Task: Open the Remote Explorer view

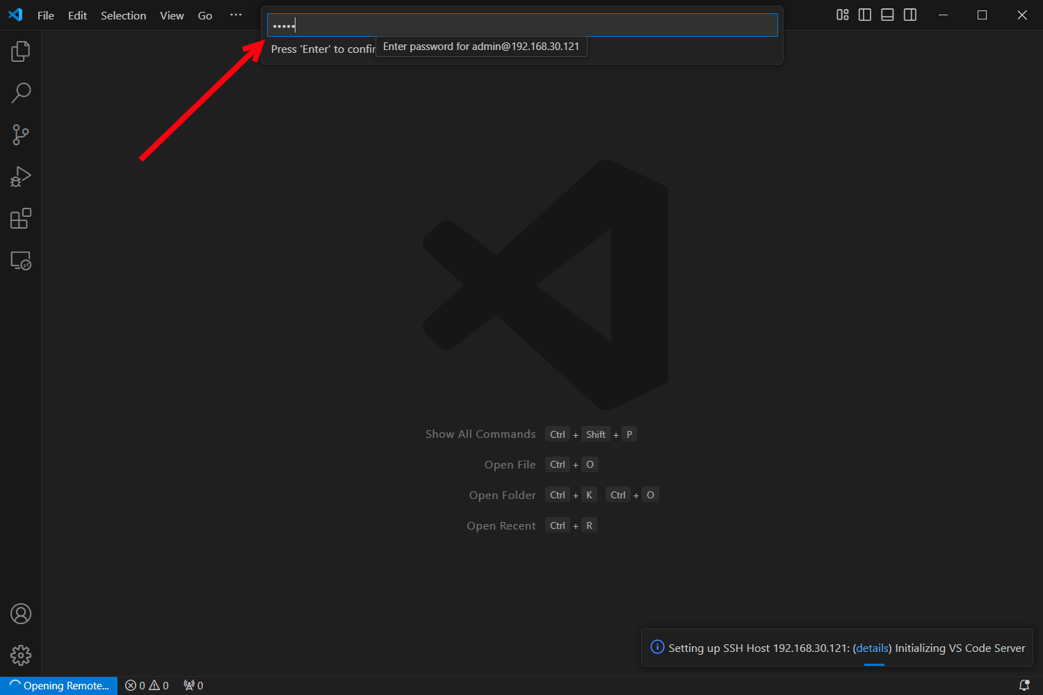Action: pyautogui.click(x=21, y=261)
